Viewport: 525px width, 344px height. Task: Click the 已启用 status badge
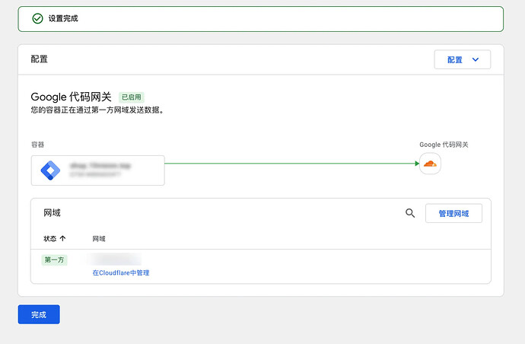click(132, 97)
